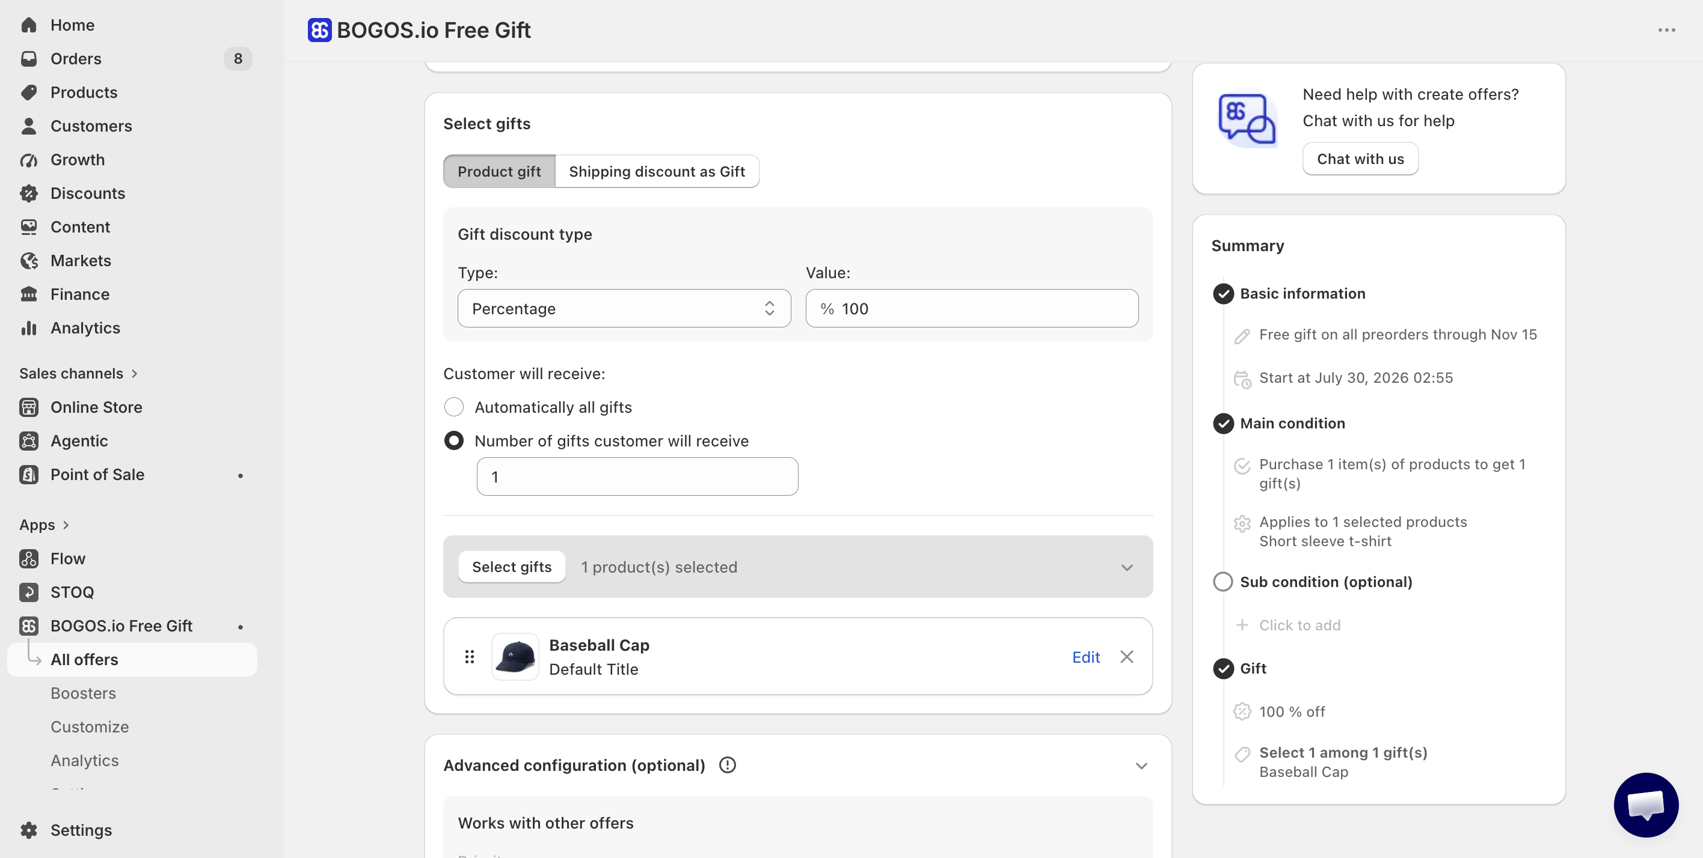Open the floating chat bubble widget
This screenshot has width=1703, height=858.
[1645, 805]
